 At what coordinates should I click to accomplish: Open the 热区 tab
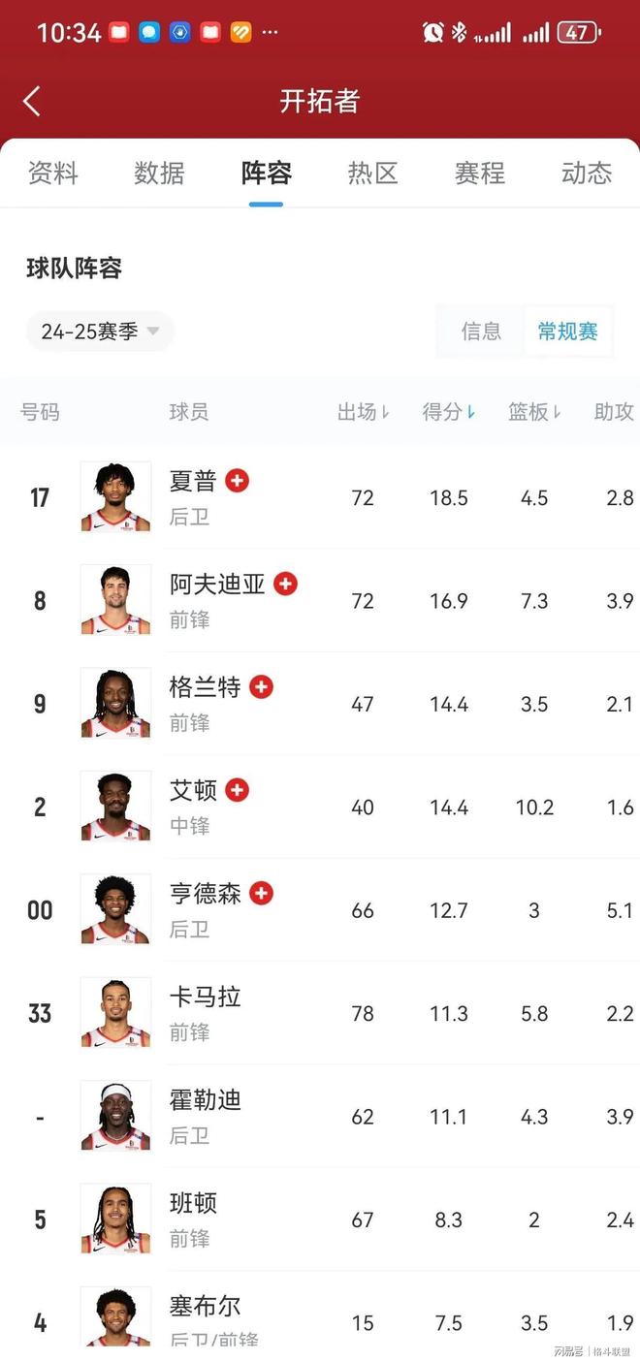(x=373, y=174)
